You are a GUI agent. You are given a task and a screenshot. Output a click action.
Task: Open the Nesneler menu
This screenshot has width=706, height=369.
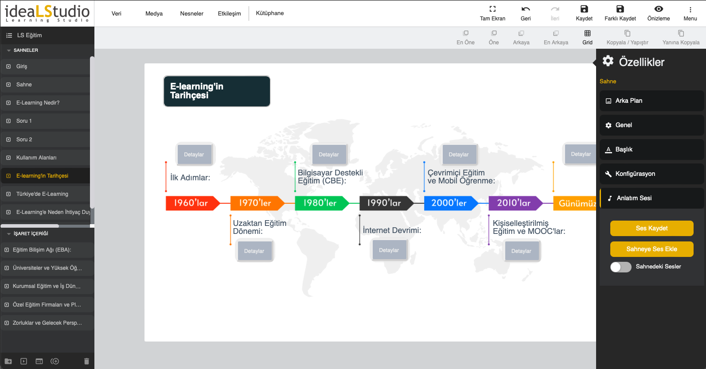click(x=191, y=14)
